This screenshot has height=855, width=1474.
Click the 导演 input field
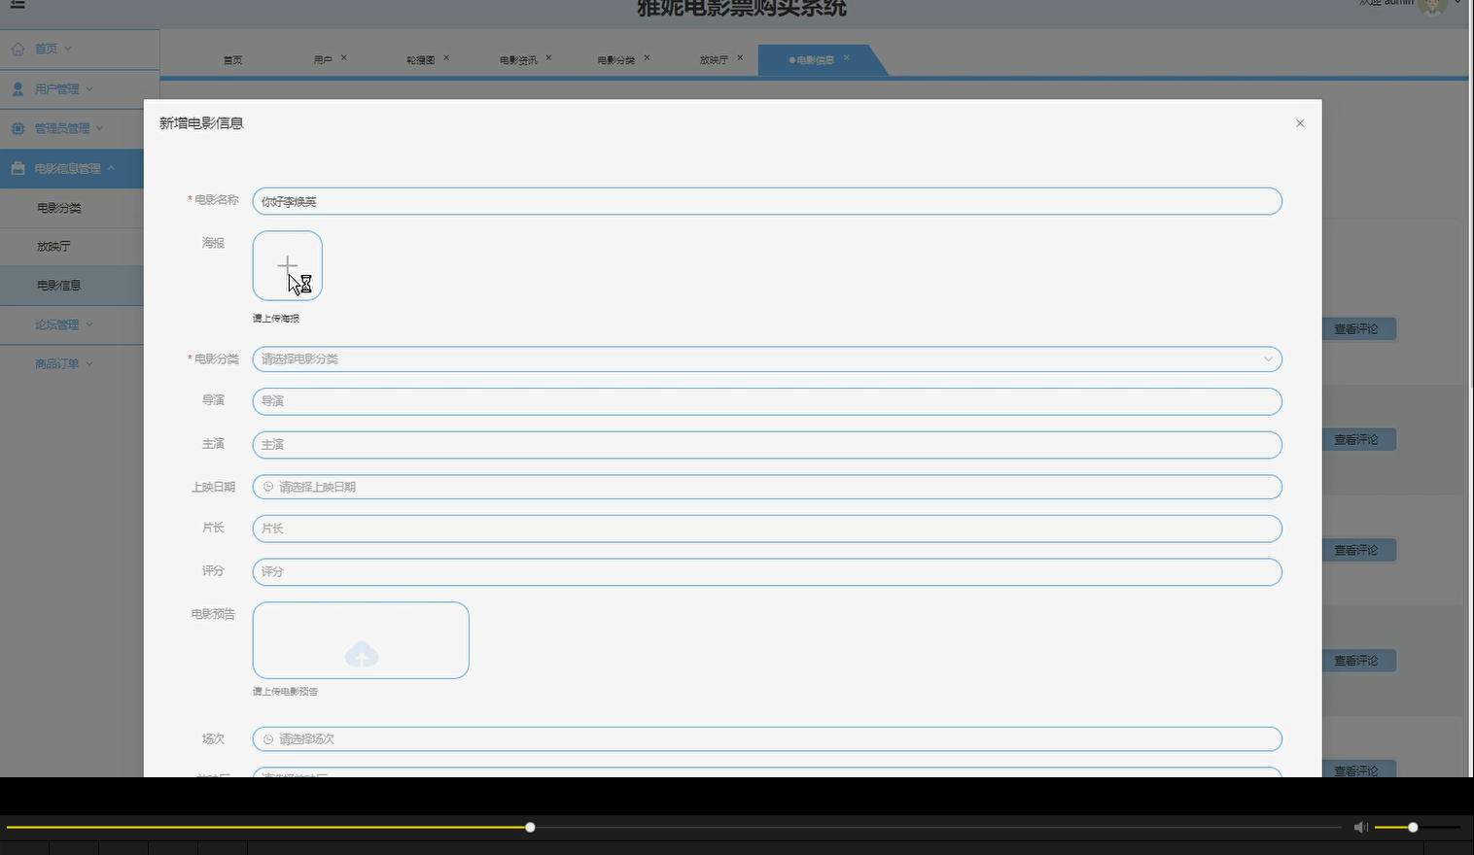click(x=767, y=401)
